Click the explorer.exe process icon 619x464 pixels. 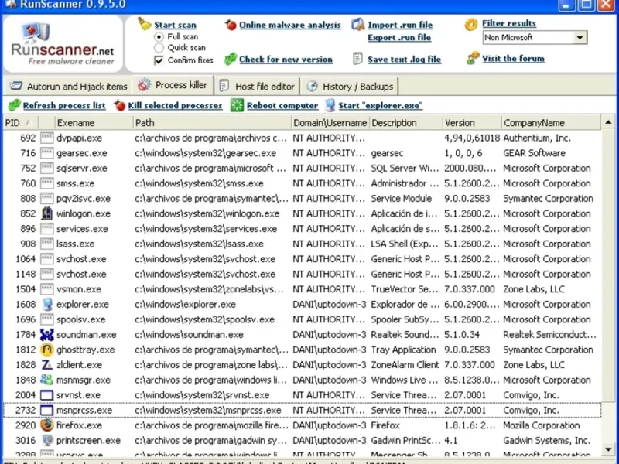47,304
